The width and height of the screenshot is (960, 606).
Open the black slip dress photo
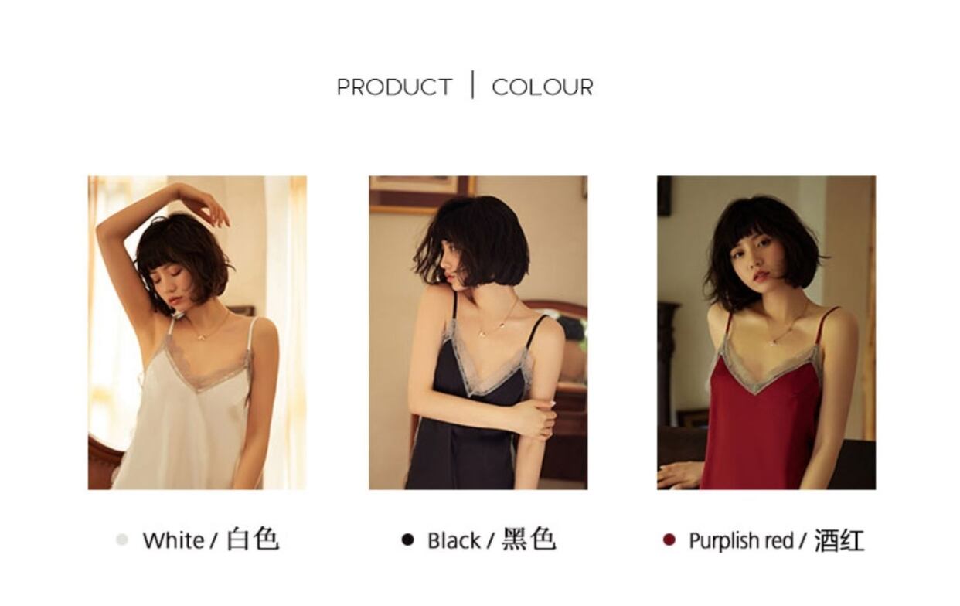click(478, 332)
